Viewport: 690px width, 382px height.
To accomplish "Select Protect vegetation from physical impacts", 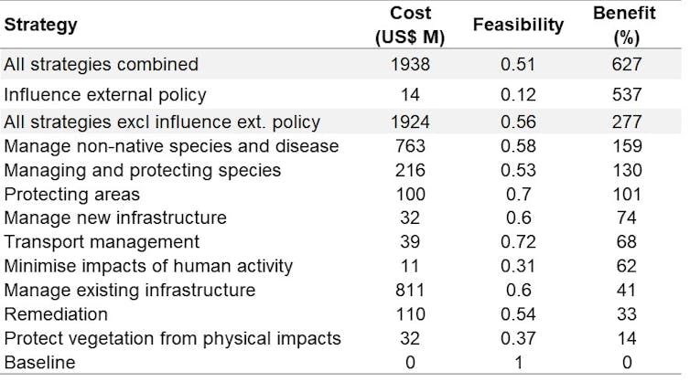I will pyautogui.click(x=172, y=338).
